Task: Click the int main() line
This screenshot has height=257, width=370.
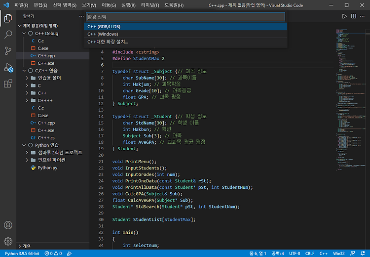Action: pyautogui.click(x=125, y=232)
